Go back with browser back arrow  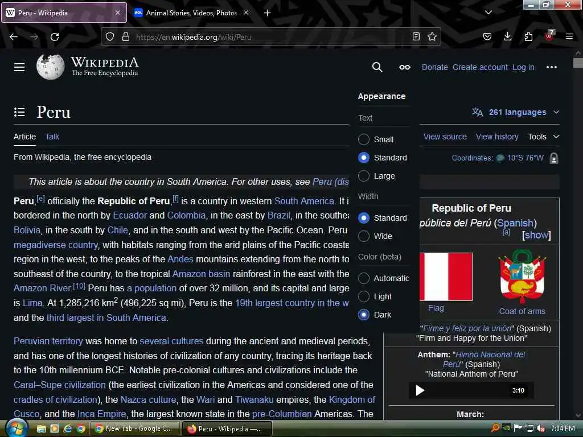14,37
